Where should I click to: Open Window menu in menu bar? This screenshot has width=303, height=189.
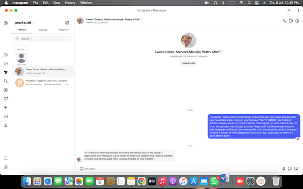click(x=86, y=3)
